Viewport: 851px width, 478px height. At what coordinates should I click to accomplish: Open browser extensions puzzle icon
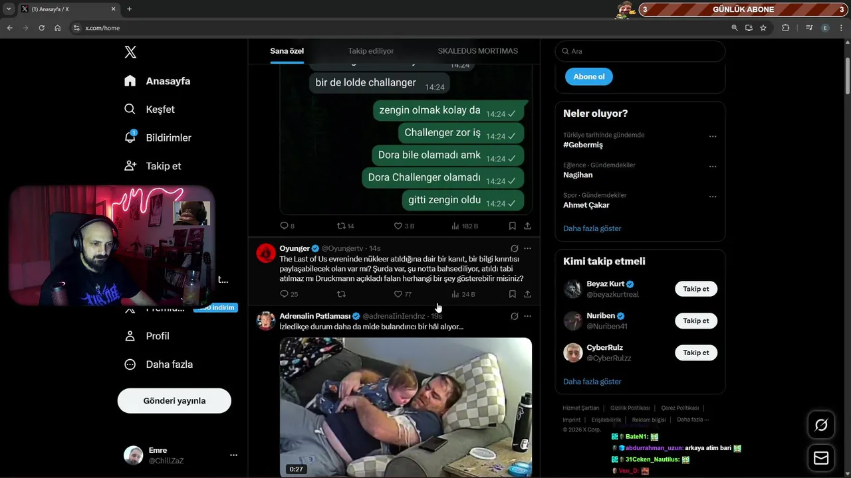[785, 28]
